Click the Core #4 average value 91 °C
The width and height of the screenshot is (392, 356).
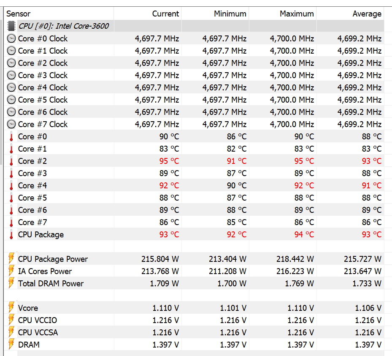click(x=372, y=186)
